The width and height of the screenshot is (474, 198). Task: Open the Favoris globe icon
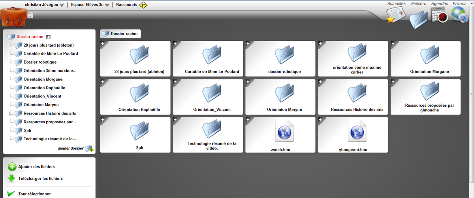(460, 15)
